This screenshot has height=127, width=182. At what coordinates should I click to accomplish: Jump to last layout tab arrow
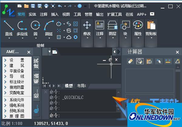[x=59, y=86]
